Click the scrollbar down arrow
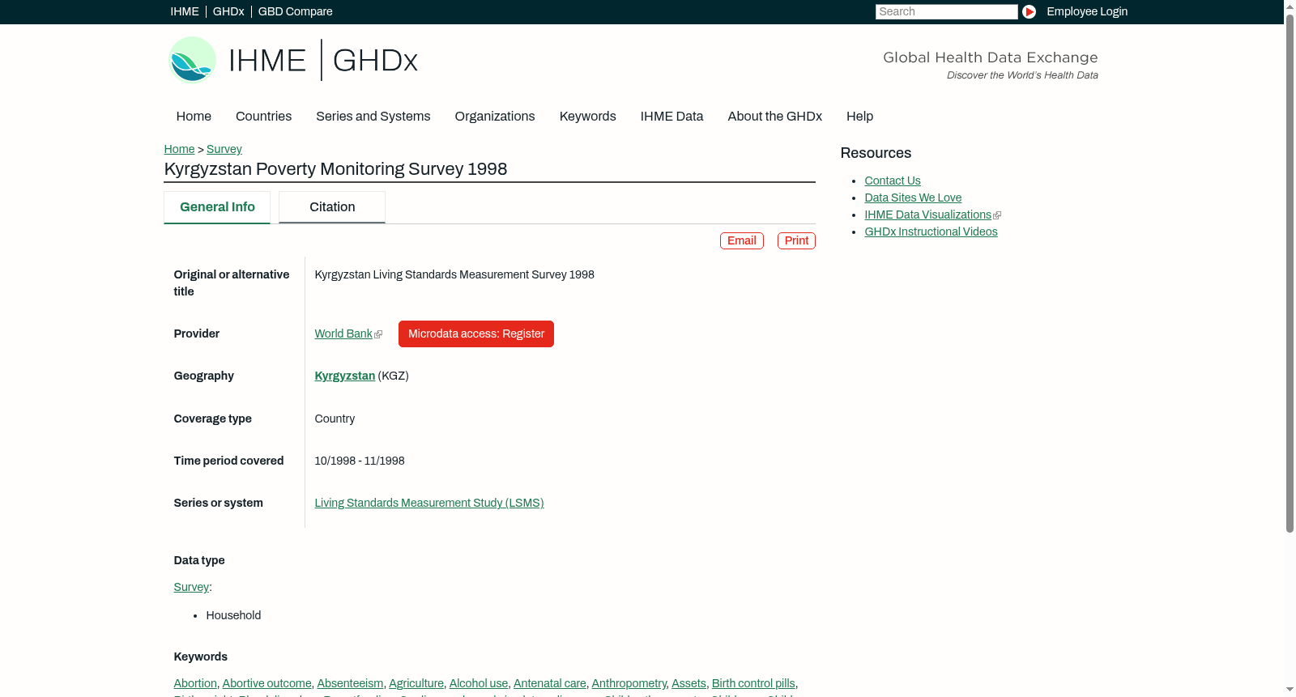This screenshot has width=1296, height=697. (1290, 691)
